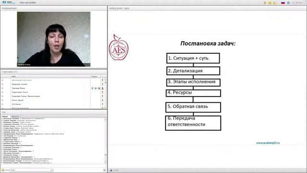
Task: Click the send message button in chat
Action: click(105, 170)
